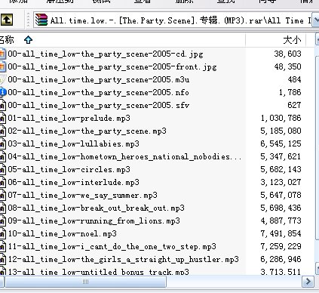Select 12-all_time_low-the_girls_a_straight_up_hustler.mp3
The image size is (319, 293).
click(x=123, y=259)
